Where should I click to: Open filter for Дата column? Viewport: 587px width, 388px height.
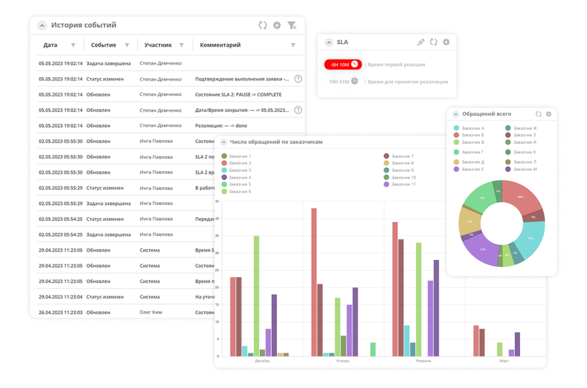[x=73, y=45]
